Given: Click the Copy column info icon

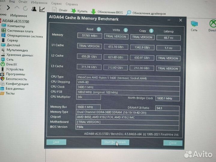Looking at the screenshot, I should click(x=151, y=31).
